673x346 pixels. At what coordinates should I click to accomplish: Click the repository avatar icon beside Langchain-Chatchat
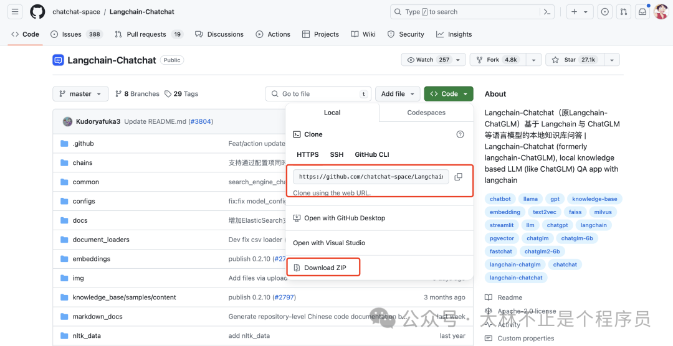[x=58, y=60]
